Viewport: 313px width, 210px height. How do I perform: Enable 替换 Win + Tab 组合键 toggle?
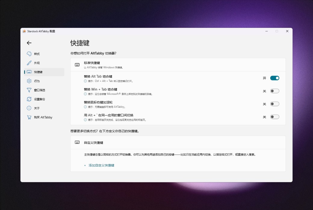(275, 91)
